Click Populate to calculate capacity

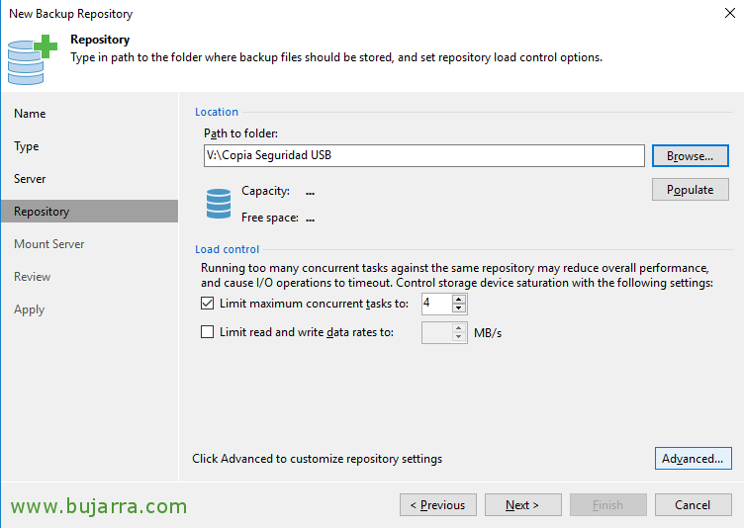coord(690,190)
